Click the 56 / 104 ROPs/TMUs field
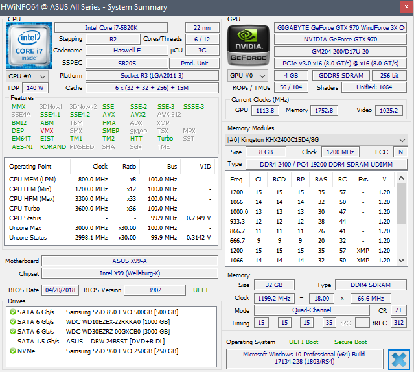 (291, 87)
